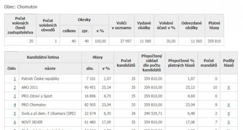Click the Voliči v seznamu value 37 997
This screenshot has height=130, width=243.
(x=126, y=41)
